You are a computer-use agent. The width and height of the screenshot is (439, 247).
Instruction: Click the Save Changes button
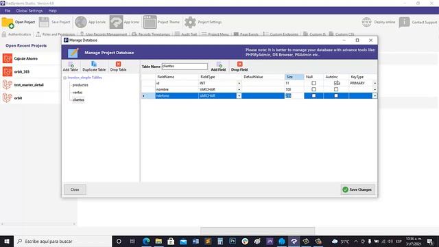[357, 189]
